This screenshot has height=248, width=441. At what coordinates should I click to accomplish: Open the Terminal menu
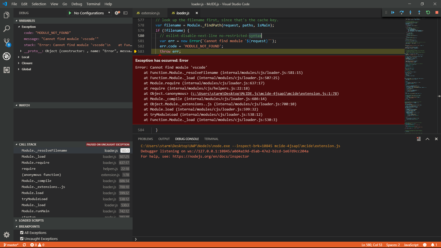(93, 4)
